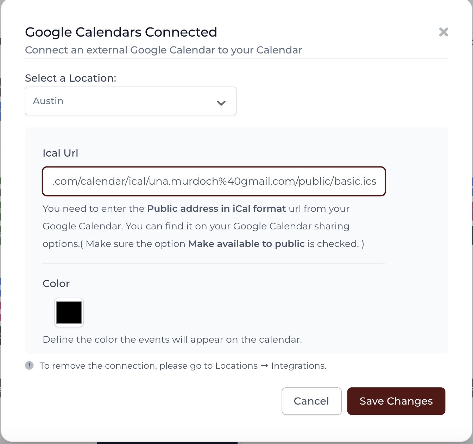
Task: Click the Locations word in removal note
Action: [x=237, y=366]
